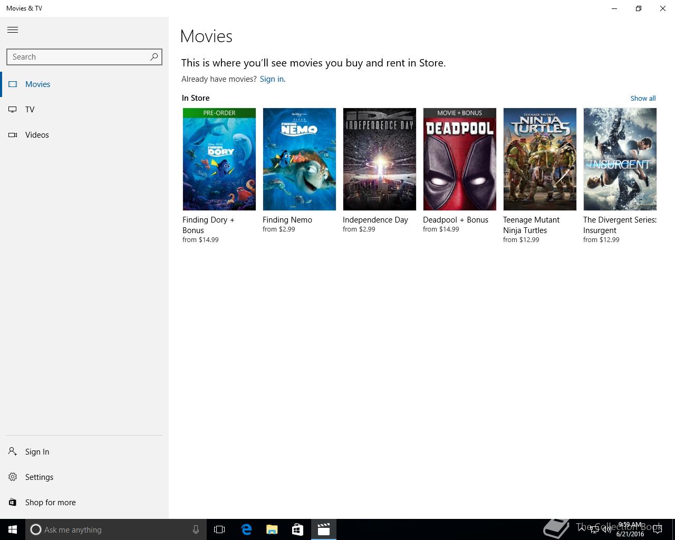This screenshot has height=540, width=675.
Task: Click the 'Finding Nemo' title text
Action: click(287, 220)
